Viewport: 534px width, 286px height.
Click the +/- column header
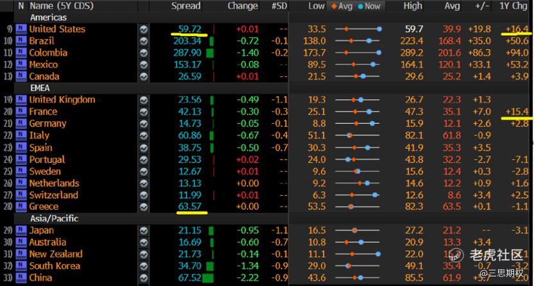tap(482, 6)
